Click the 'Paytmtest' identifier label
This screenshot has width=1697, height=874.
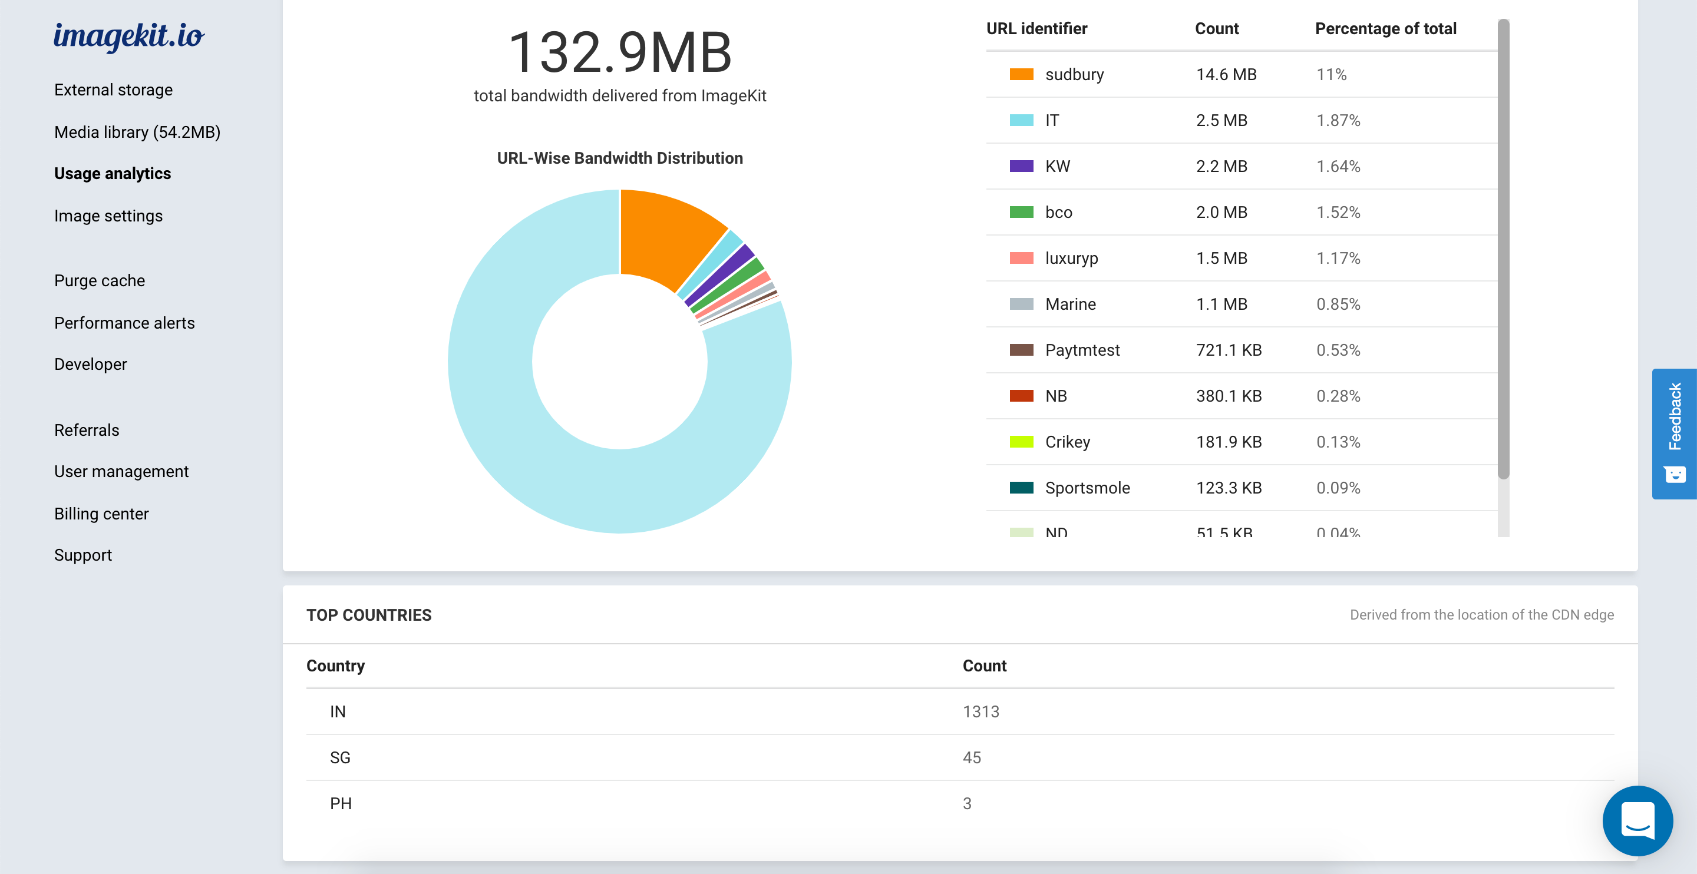1082,350
